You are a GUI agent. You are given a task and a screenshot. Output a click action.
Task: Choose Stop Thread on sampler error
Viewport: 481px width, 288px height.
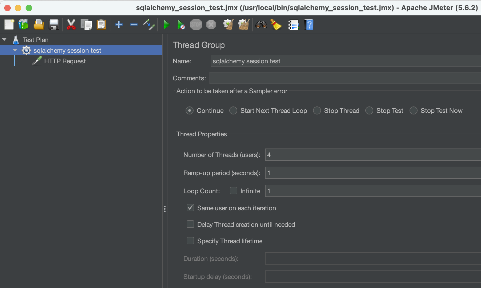click(x=317, y=110)
